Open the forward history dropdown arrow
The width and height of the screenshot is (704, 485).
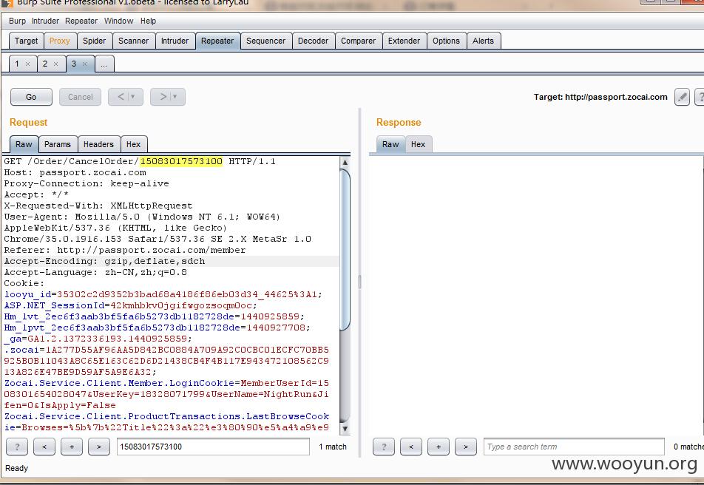(x=175, y=97)
